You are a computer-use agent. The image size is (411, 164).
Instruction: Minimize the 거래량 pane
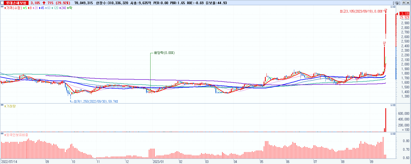[x=392, y=105]
